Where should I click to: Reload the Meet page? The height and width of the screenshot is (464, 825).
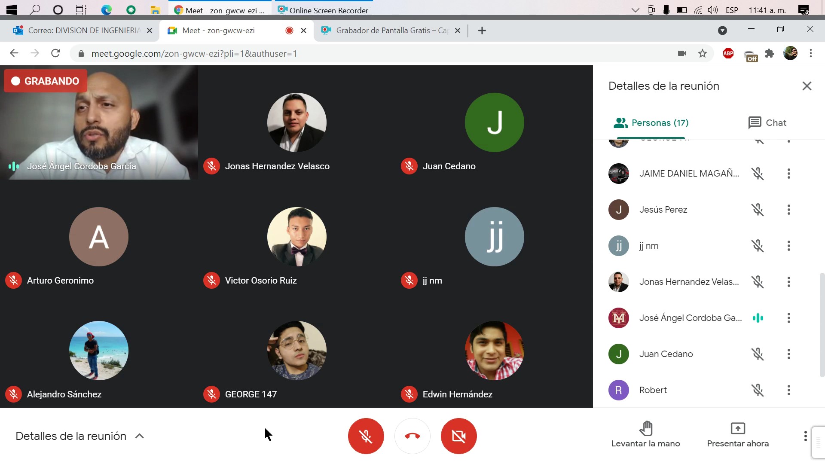coord(55,53)
